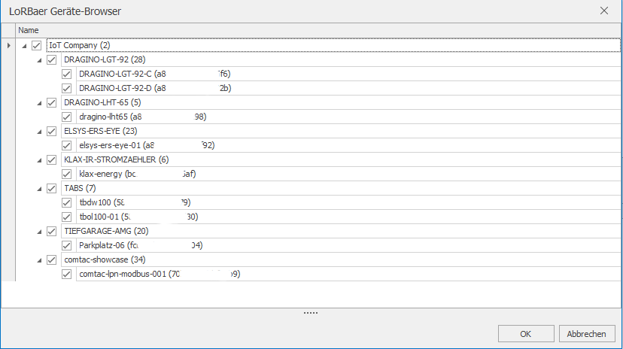Toggle the tbdw100 device checkbox
The image size is (623, 349).
tap(67, 202)
